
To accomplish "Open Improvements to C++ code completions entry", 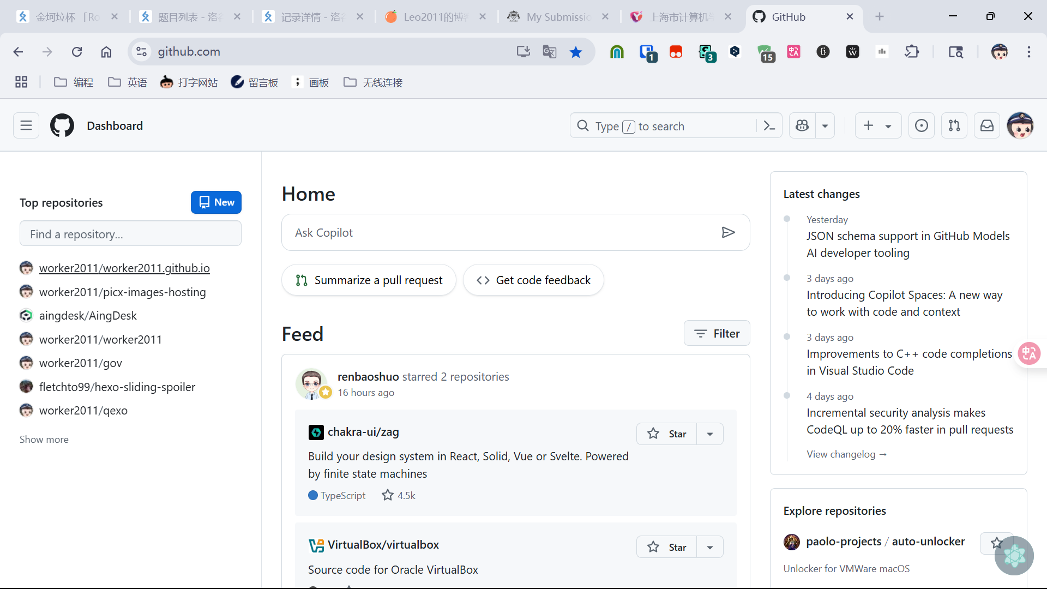I will (x=909, y=362).
